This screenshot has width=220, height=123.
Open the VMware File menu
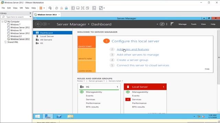tap(3, 8)
